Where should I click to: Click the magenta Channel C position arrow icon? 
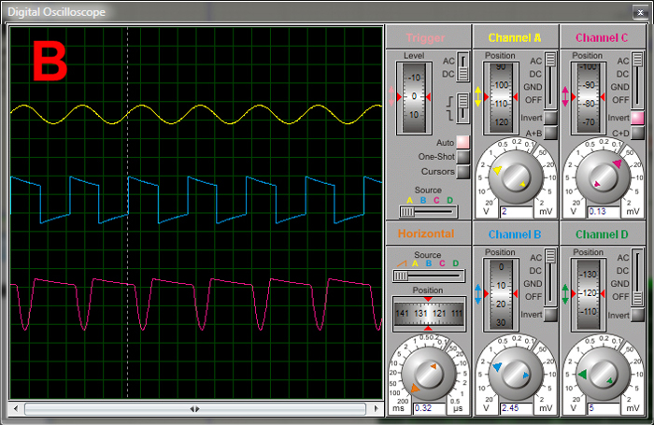pyautogui.click(x=565, y=96)
